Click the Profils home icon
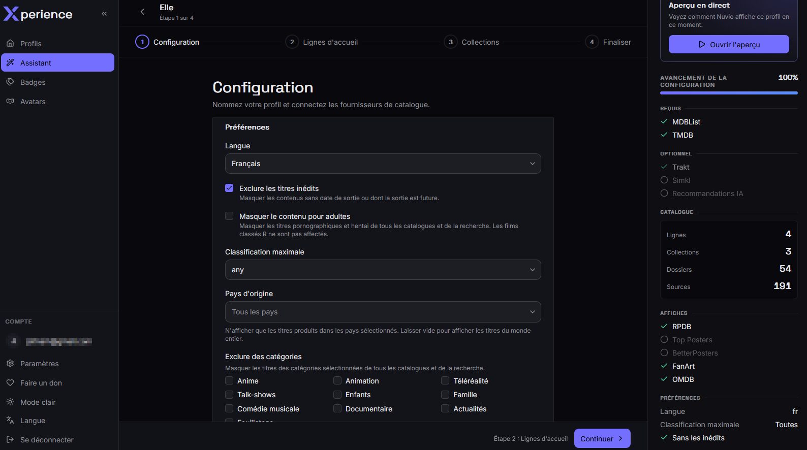807x450 pixels. pos(10,43)
